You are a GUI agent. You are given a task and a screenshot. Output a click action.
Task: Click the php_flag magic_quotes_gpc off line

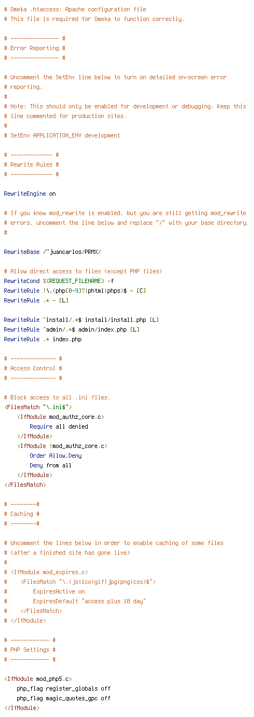(x=63, y=698)
